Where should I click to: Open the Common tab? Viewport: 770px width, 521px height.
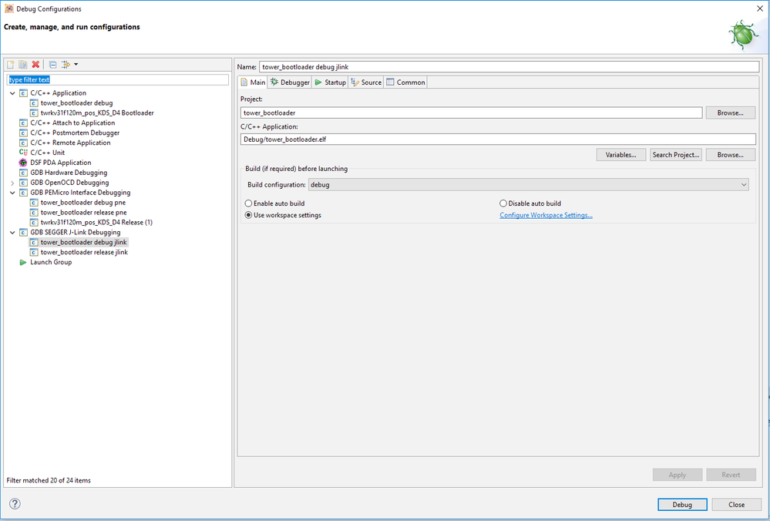click(x=405, y=82)
